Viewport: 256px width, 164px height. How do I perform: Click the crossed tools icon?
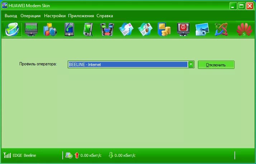point(221,29)
